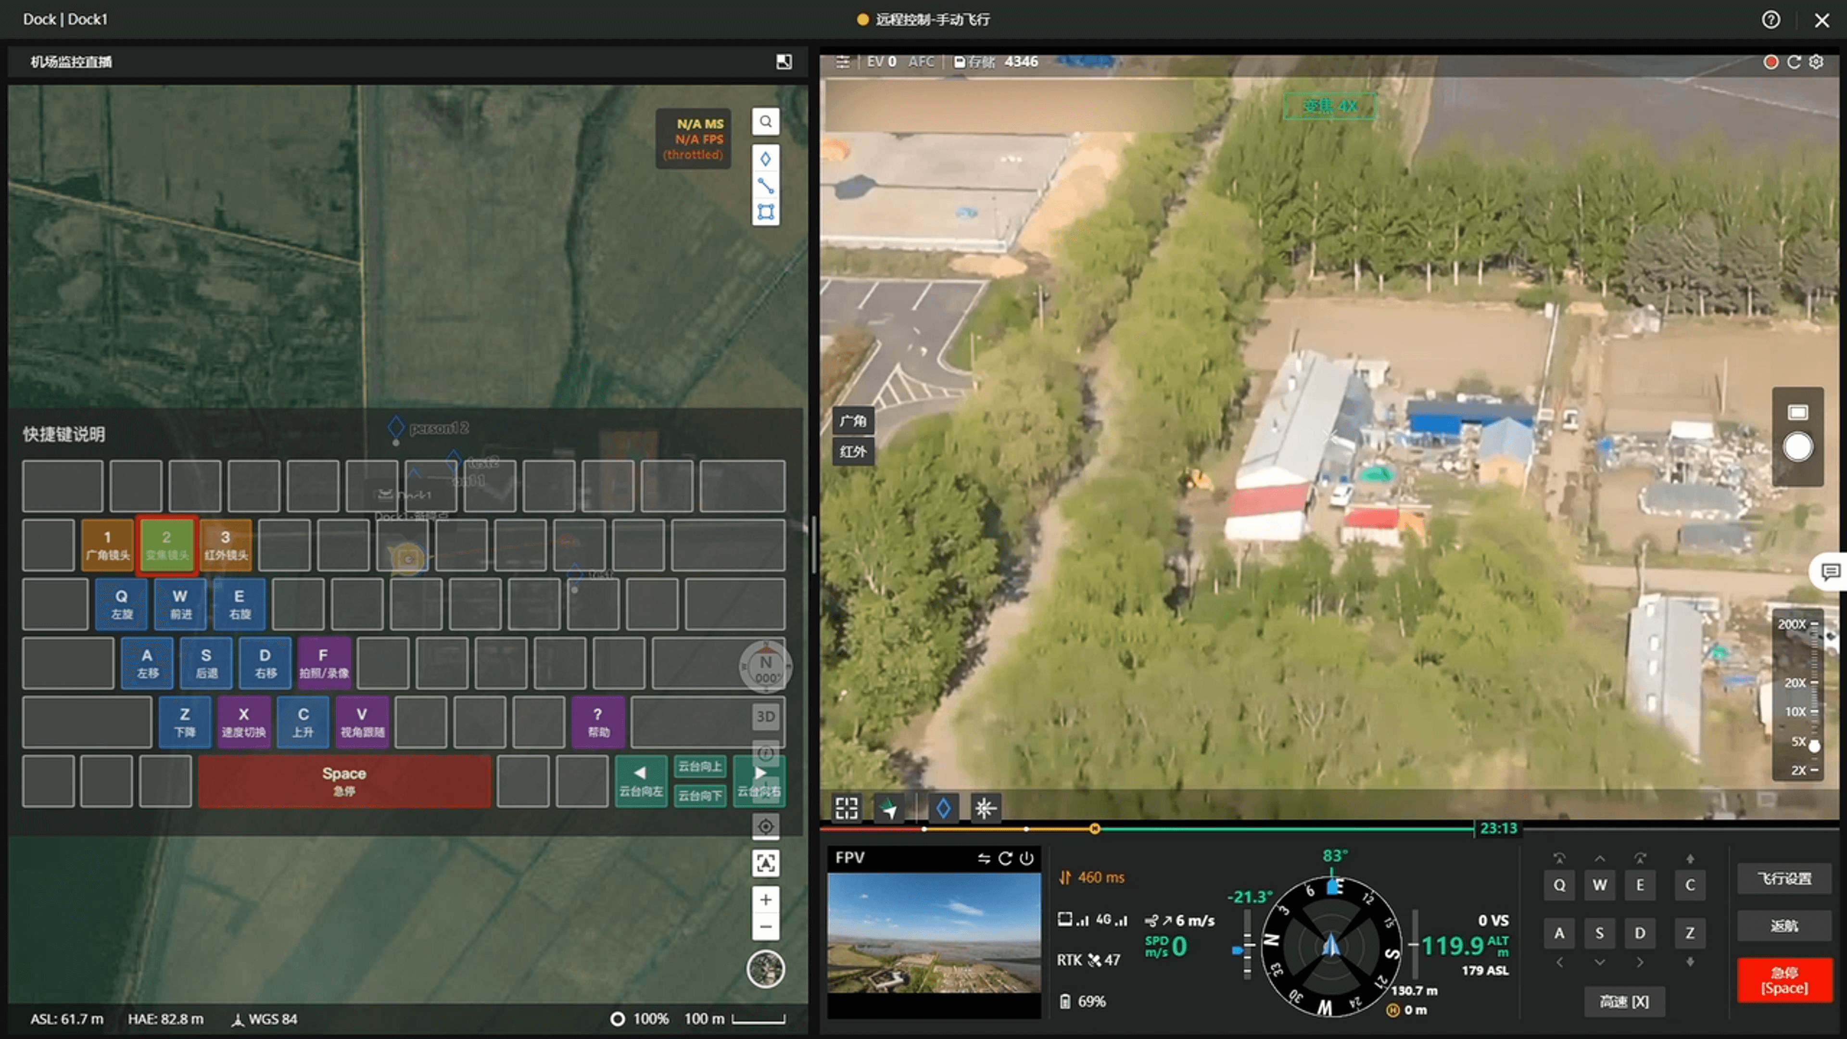Click the Q rotate-left control key
This screenshot has width=1847, height=1039.
(x=1559, y=885)
